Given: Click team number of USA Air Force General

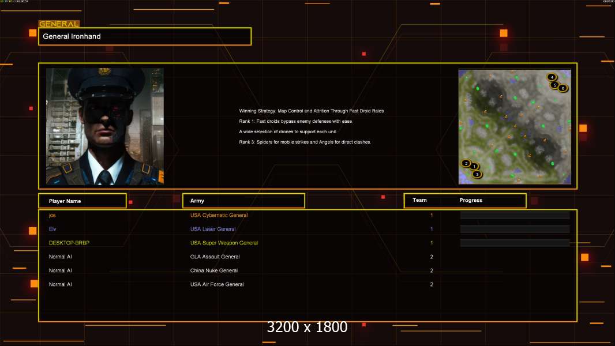Looking at the screenshot, I should click(x=432, y=284).
